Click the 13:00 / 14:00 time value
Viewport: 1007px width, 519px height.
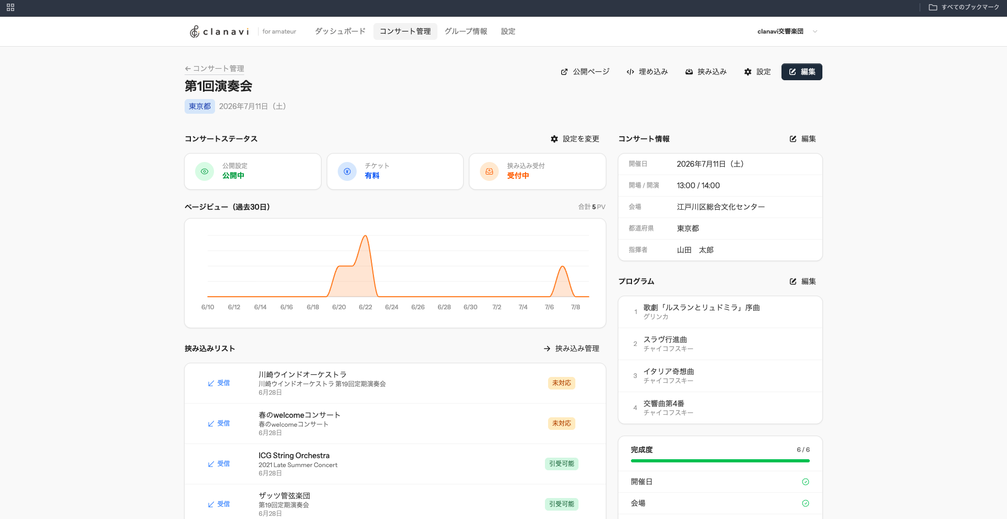pyautogui.click(x=698, y=186)
